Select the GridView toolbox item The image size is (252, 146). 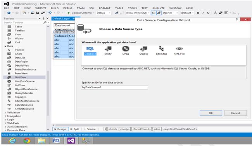click(x=24, y=77)
